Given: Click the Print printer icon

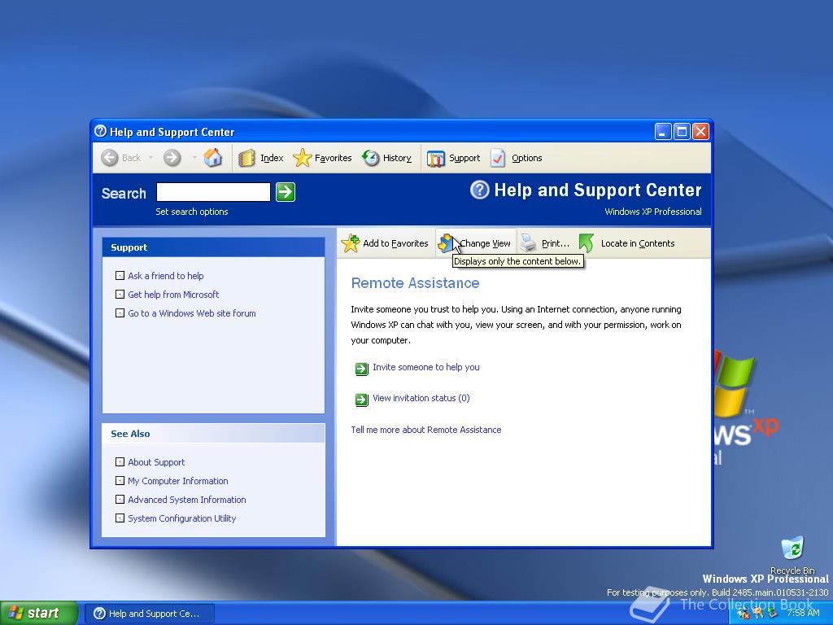Looking at the screenshot, I should (x=528, y=243).
